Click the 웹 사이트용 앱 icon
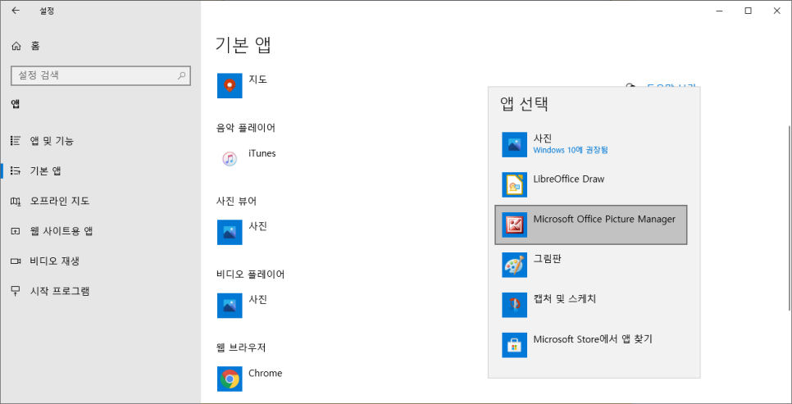792x404 pixels. coord(16,231)
